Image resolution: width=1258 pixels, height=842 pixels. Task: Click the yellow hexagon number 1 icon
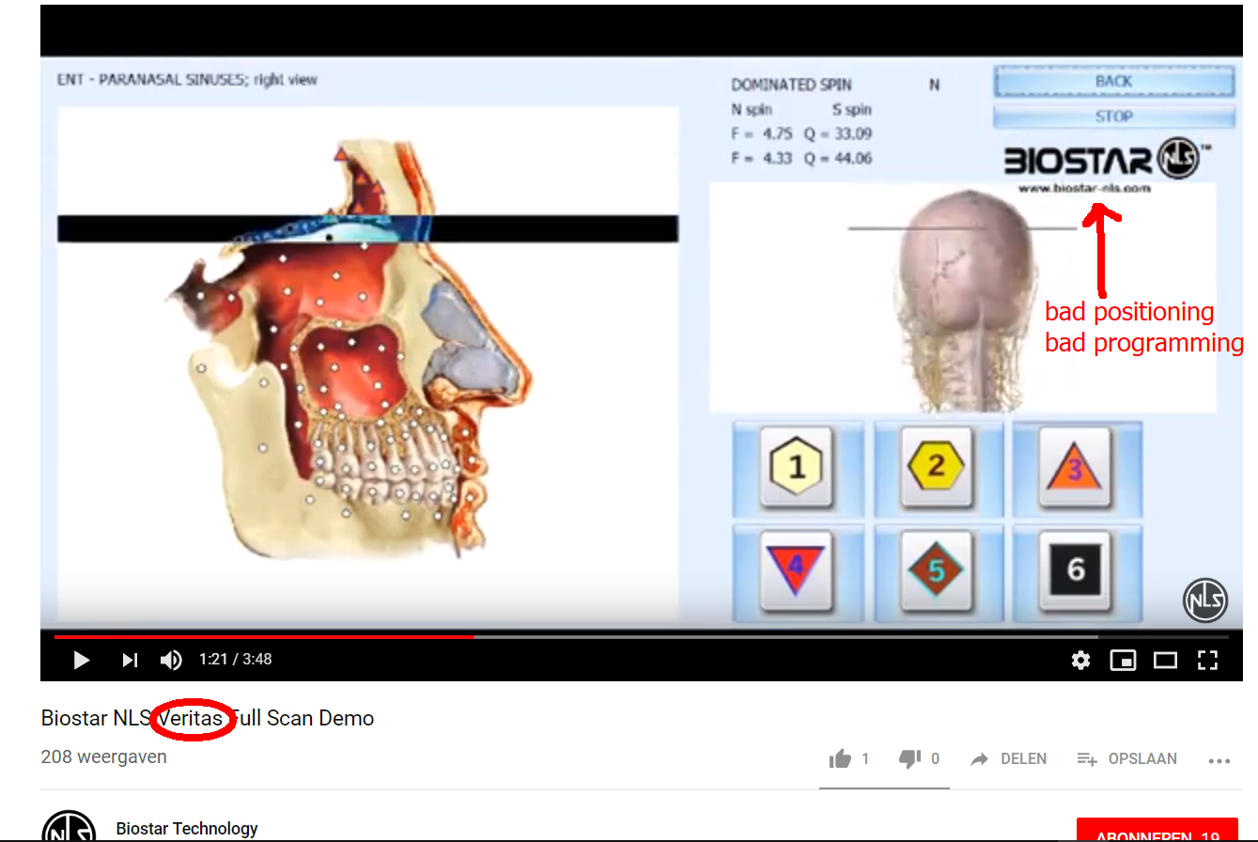point(797,466)
